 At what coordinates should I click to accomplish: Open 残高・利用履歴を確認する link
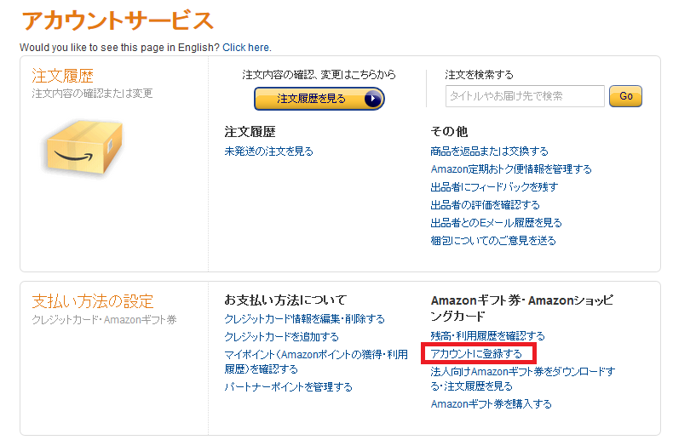pos(487,336)
